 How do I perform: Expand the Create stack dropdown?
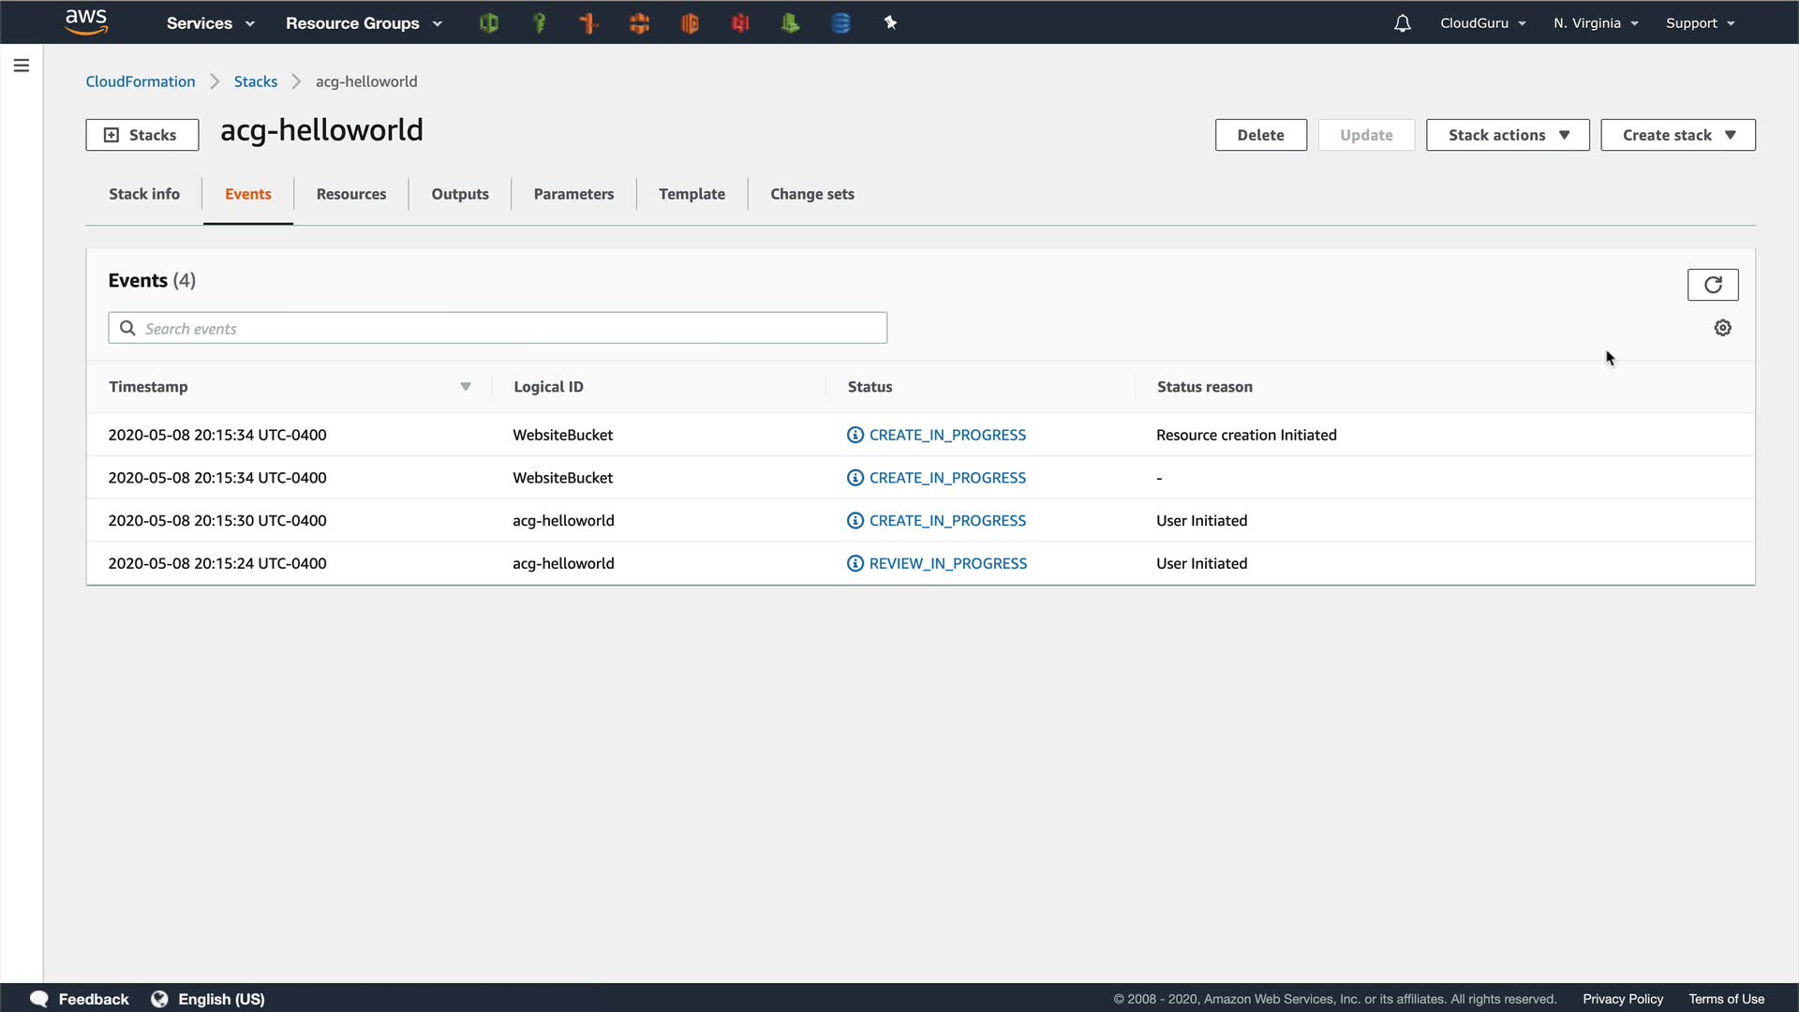[1677, 135]
